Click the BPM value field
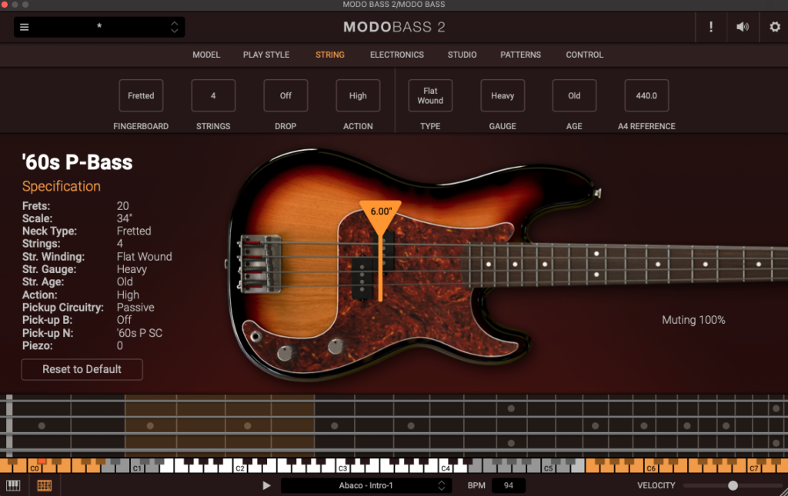788x496 pixels. tap(508, 485)
